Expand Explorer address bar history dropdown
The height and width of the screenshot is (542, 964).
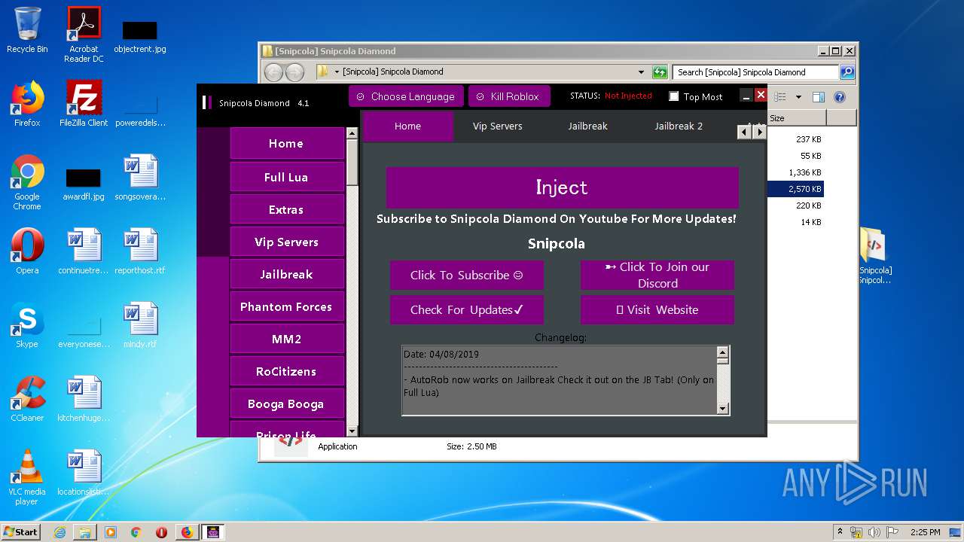[641, 72]
